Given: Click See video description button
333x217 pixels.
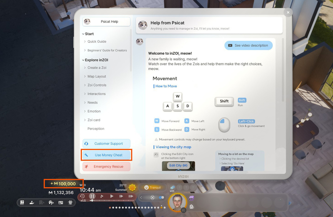Looking at the screenshot, I should point(248,45).
